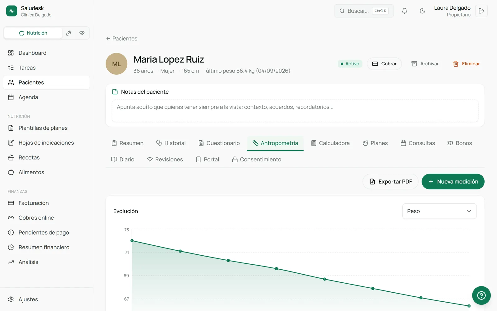Select the Nutrición module tab
497x311 pixels.
[x=33, y=33]
